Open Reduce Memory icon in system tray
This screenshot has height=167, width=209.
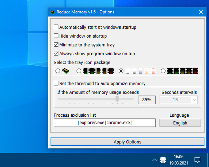pyautogui.click(x=163, y=160)
